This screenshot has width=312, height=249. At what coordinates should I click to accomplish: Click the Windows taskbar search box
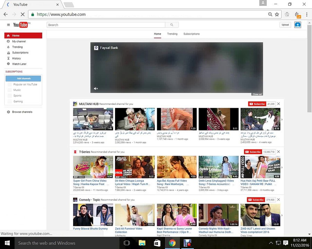coord(67,243)
